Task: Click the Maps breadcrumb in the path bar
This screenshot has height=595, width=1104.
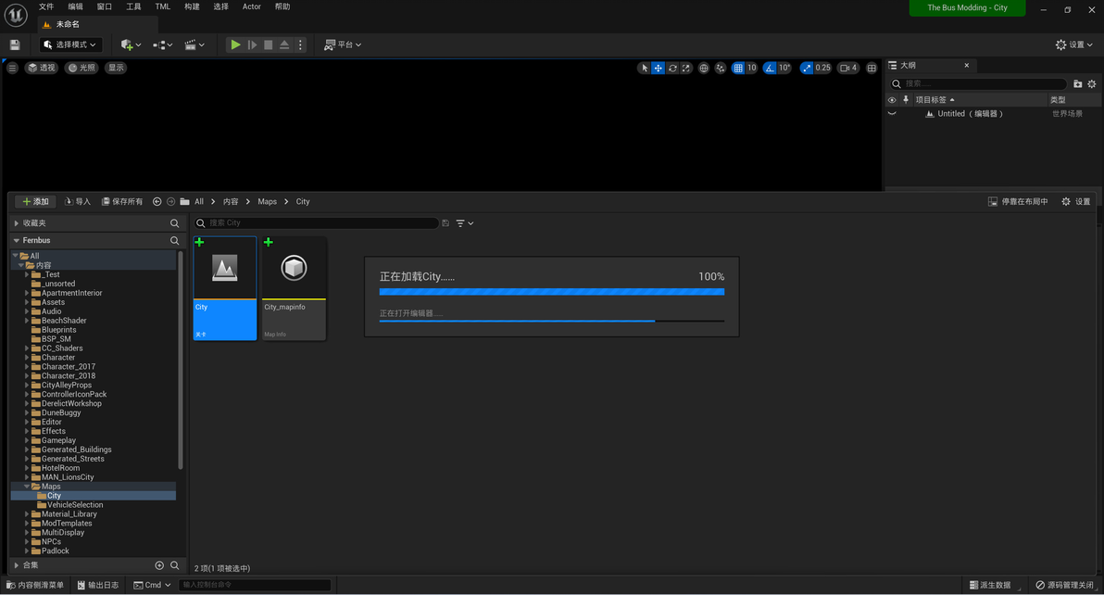Action: (x=267, y=201)
